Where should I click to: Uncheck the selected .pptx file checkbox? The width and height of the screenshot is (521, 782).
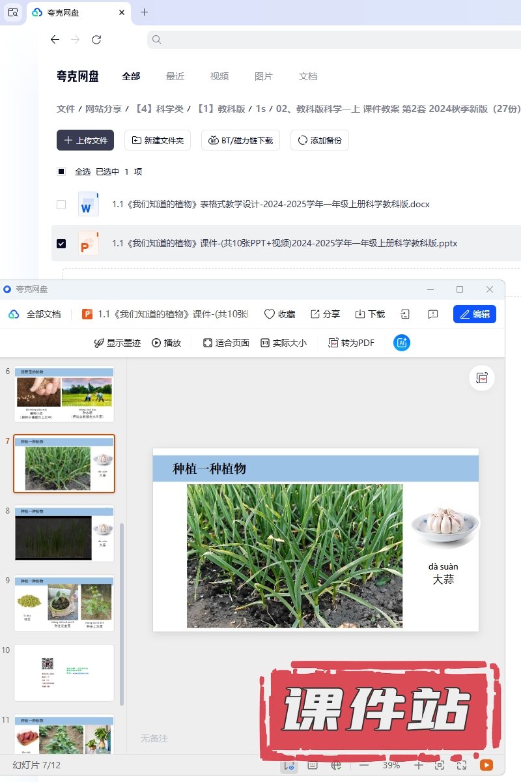[61, 244]
